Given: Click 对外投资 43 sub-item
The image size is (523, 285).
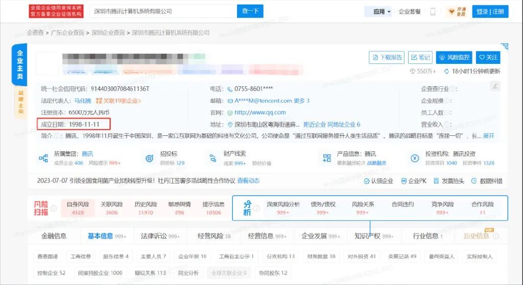Looking at the screenshot, I should point(362,256).
